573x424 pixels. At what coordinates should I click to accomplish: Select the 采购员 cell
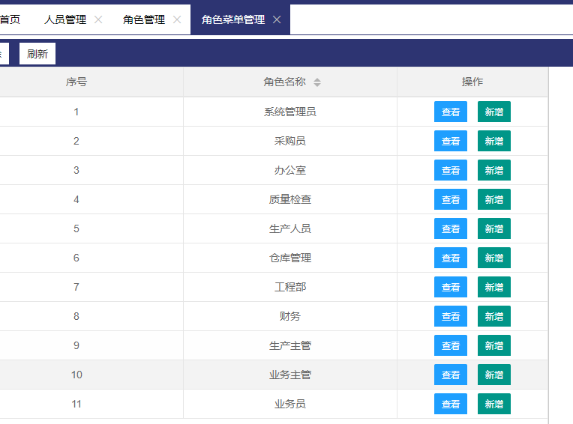[290, 141]
